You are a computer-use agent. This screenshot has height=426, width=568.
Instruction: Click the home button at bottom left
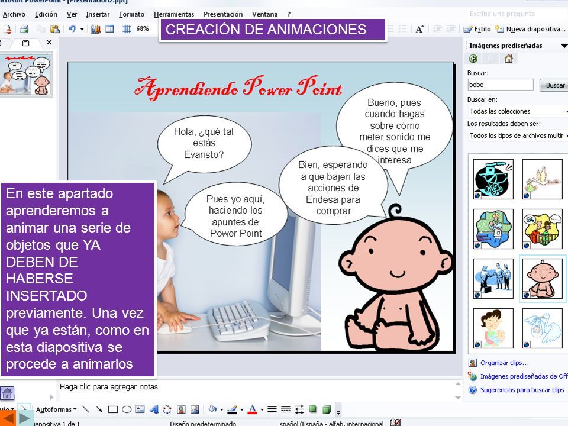point(7,393)
